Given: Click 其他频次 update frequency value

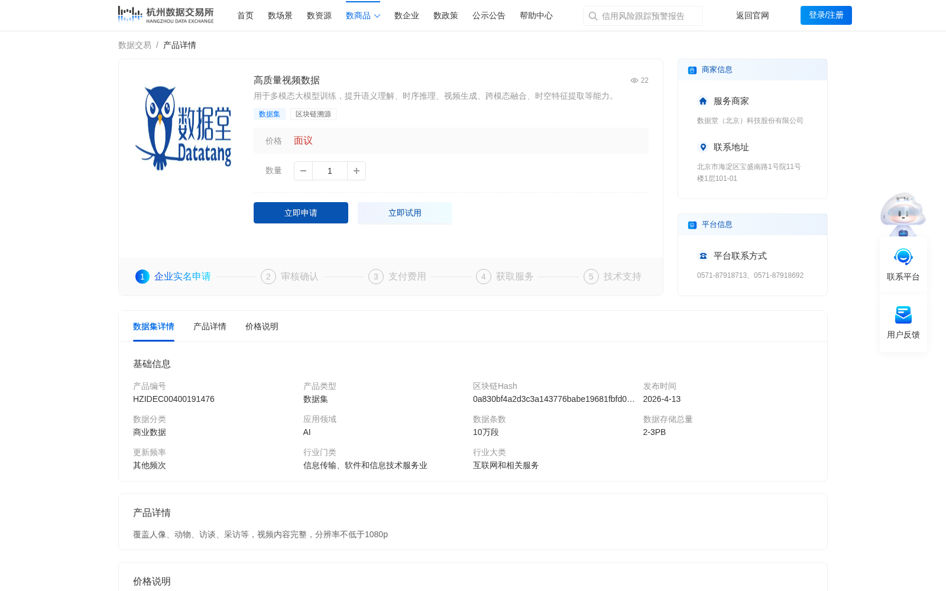Looking at the screenshot, I should click(150, 465).
